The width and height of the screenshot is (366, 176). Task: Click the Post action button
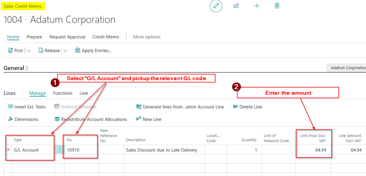pyautogui.click(x=16, y=51)
